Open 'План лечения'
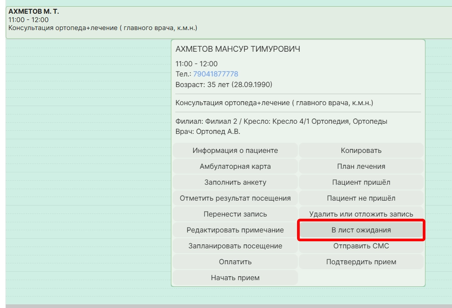 [361, 167]
